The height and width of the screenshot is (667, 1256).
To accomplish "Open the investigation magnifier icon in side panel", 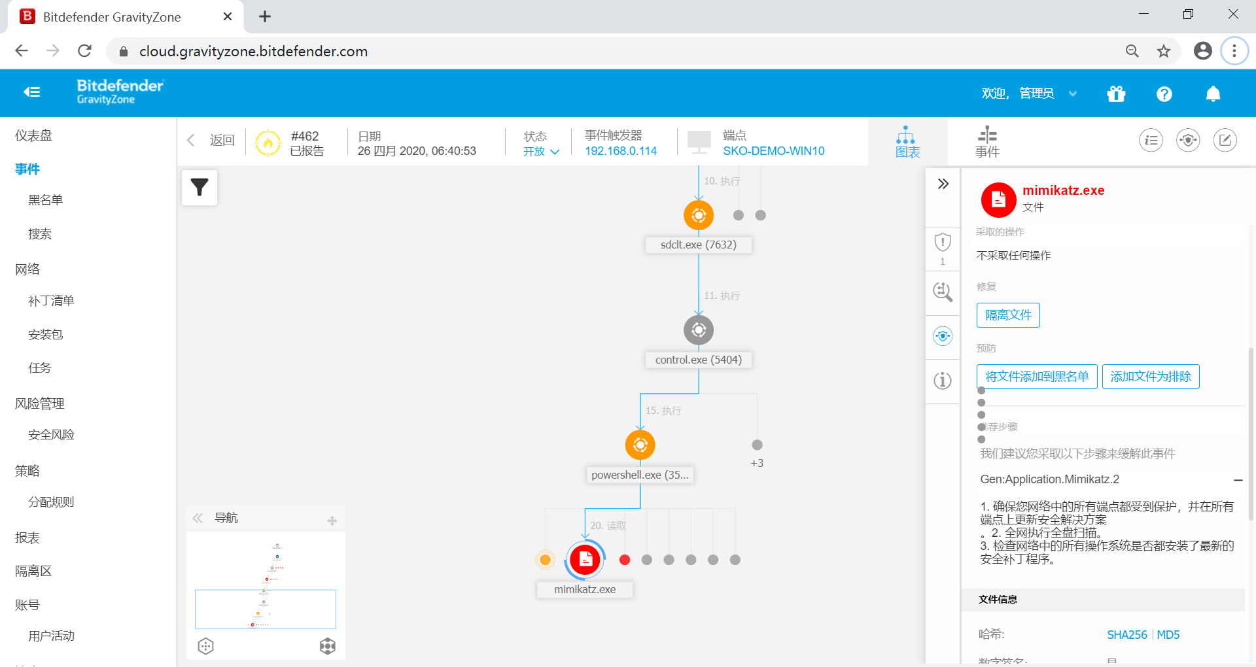I will tap(943, 292).
